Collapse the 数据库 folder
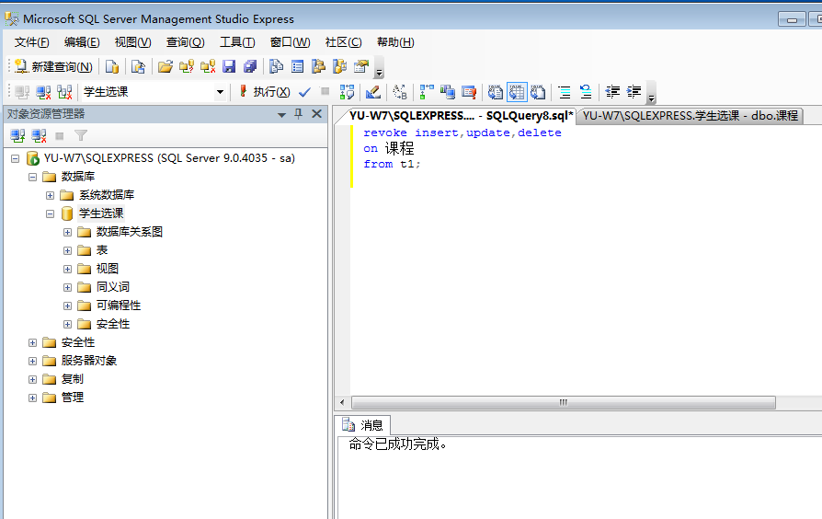The width and height of the screenshot is (822, 519). click(x=32, y=177)
